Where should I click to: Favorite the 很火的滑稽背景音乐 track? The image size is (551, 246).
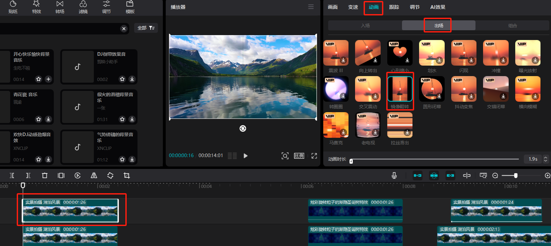[x=122, y=119]
